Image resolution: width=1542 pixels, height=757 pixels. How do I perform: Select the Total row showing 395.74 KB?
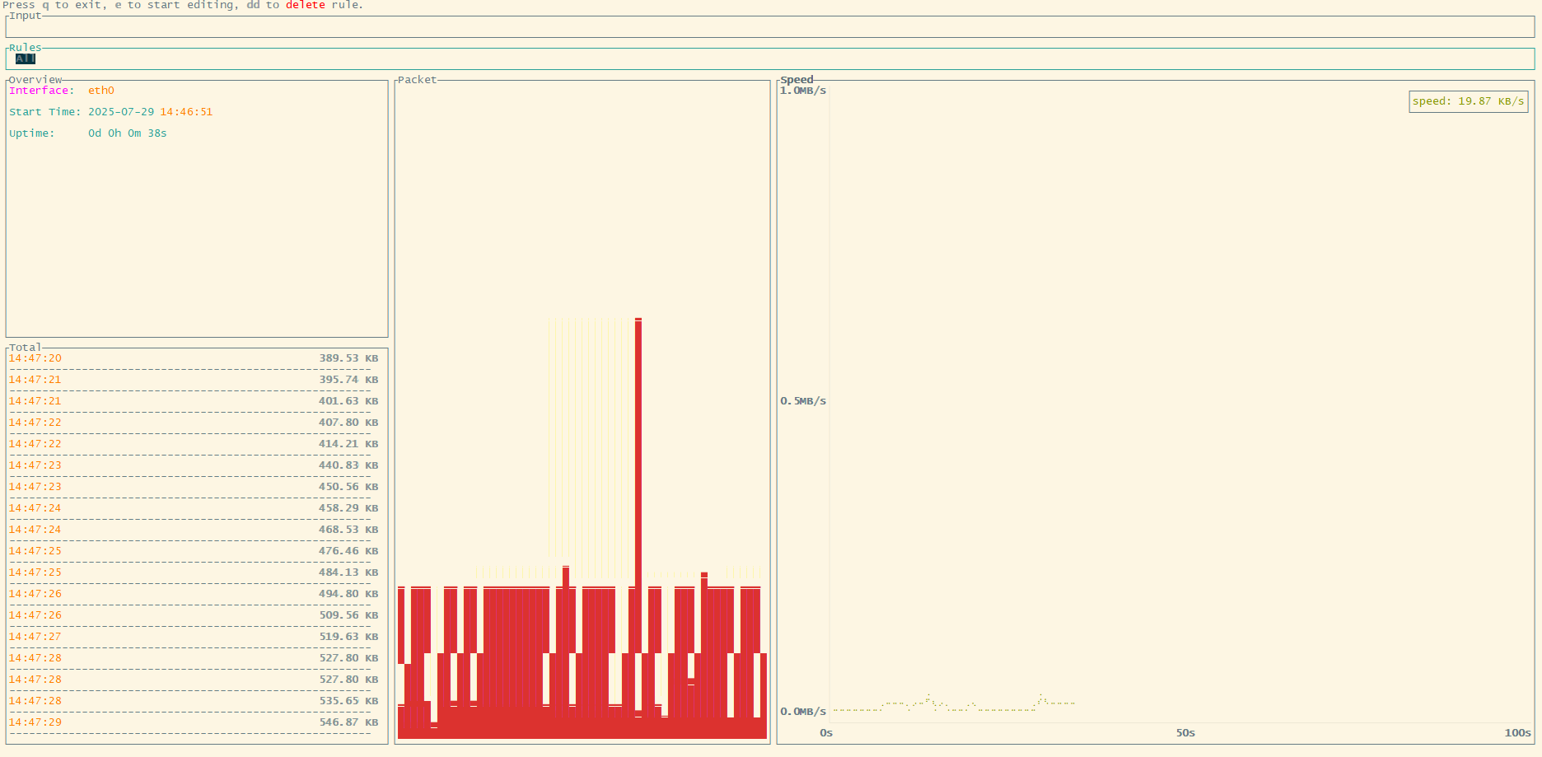(x=194, y=380)
